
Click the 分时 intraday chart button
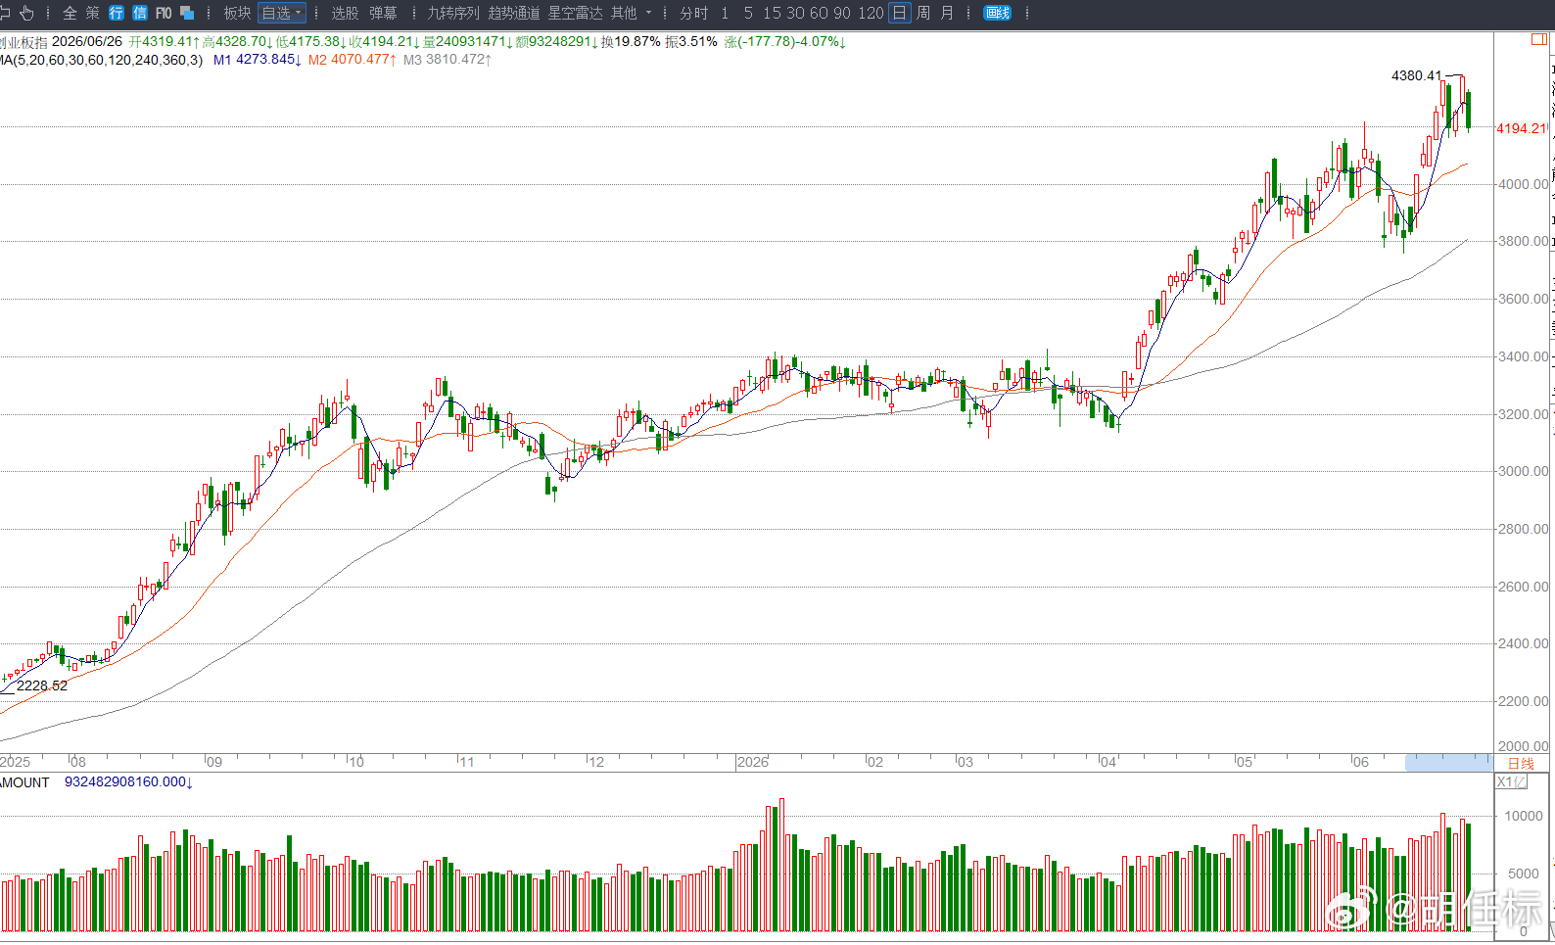[x=693, y=13]
